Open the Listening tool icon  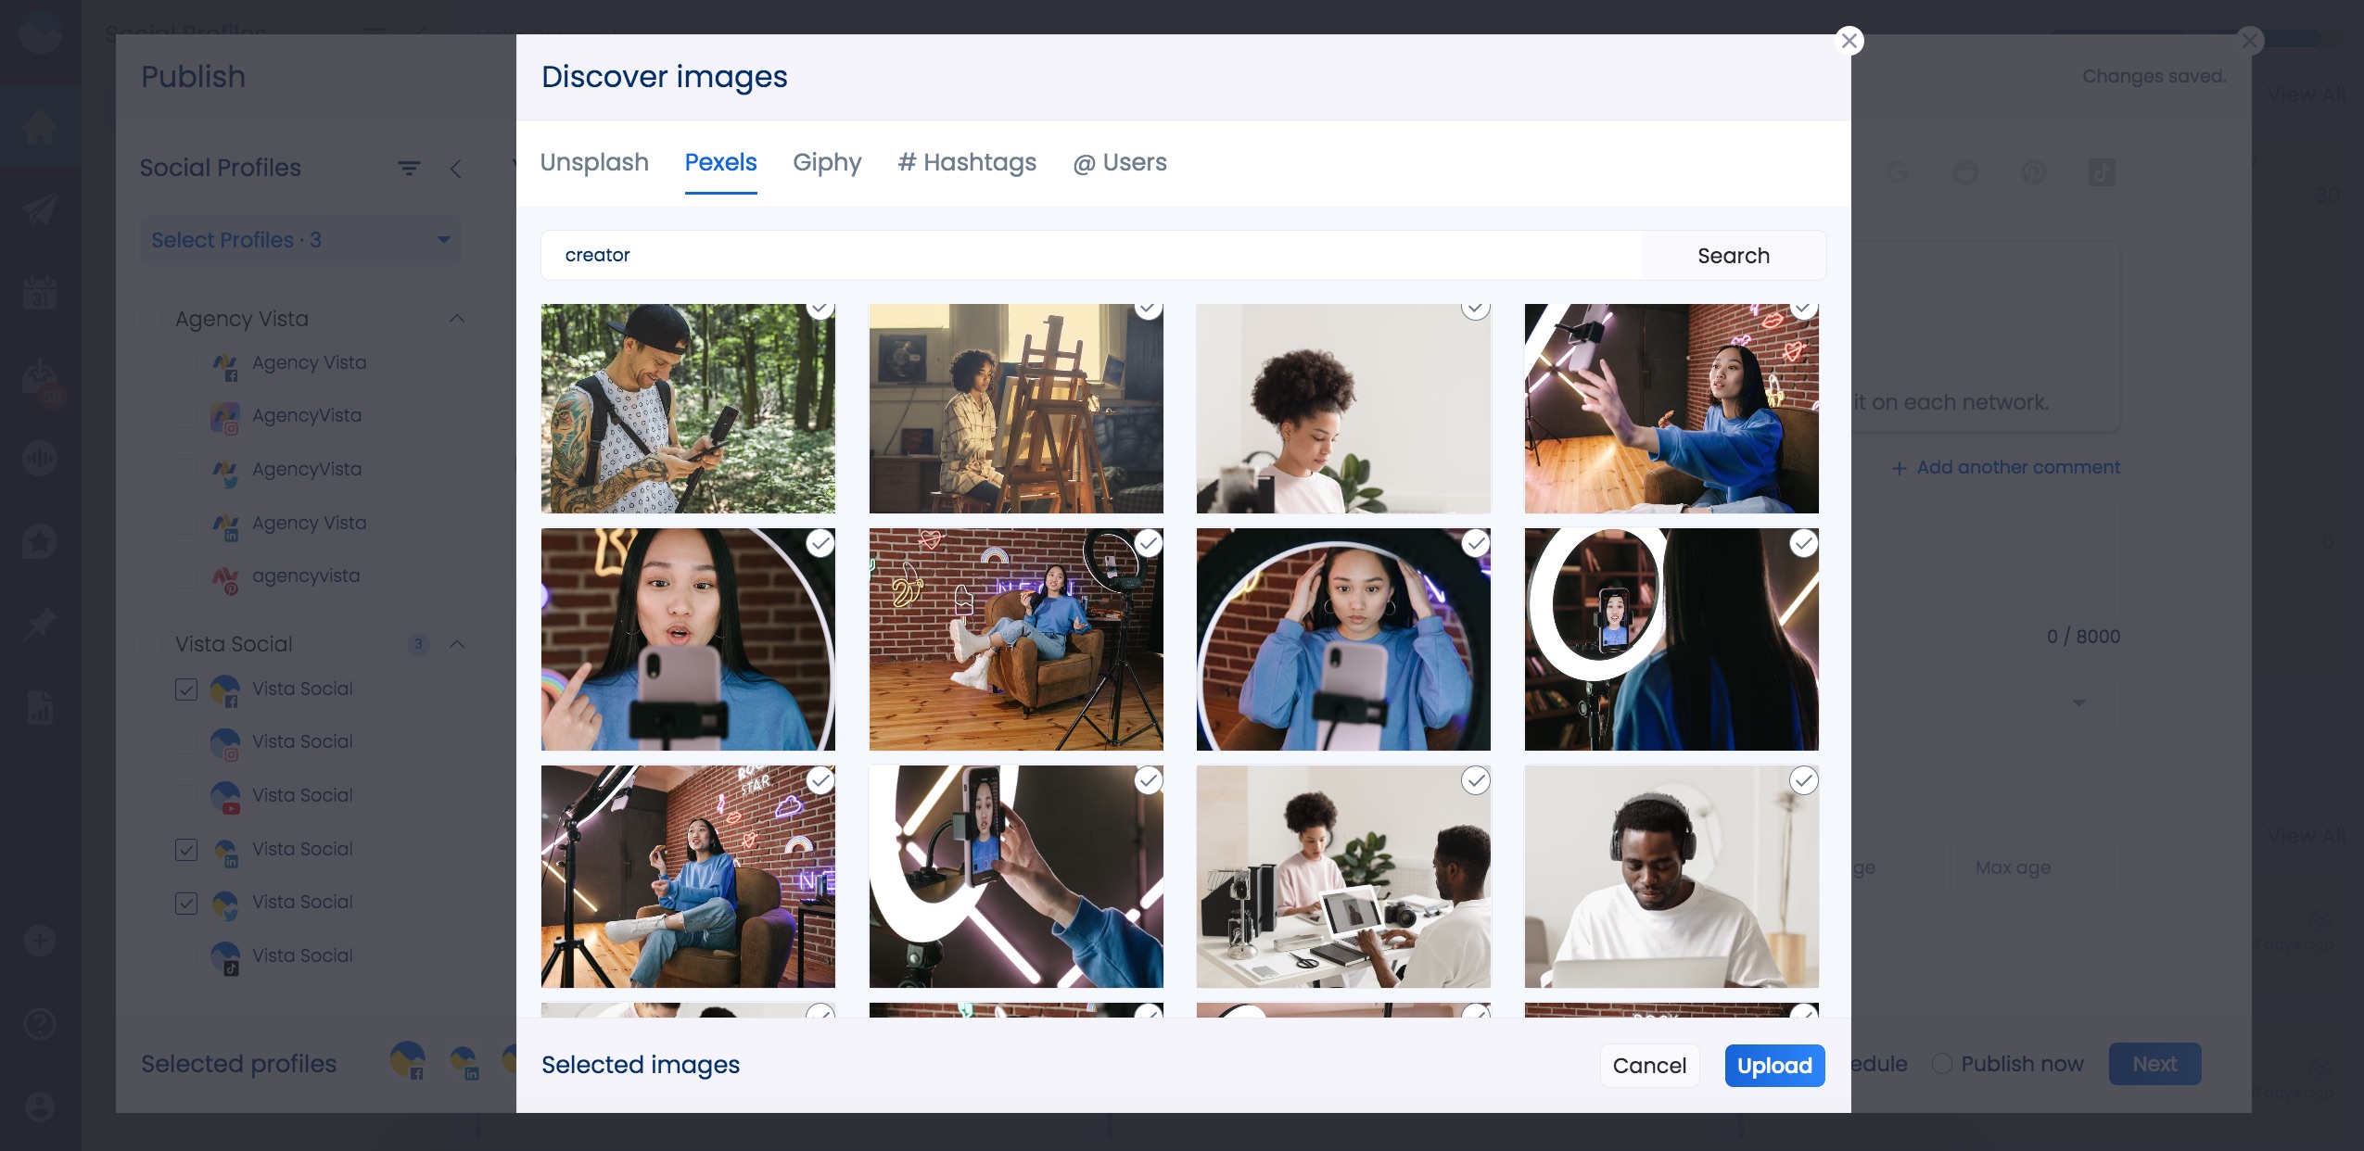coord(40,457)
